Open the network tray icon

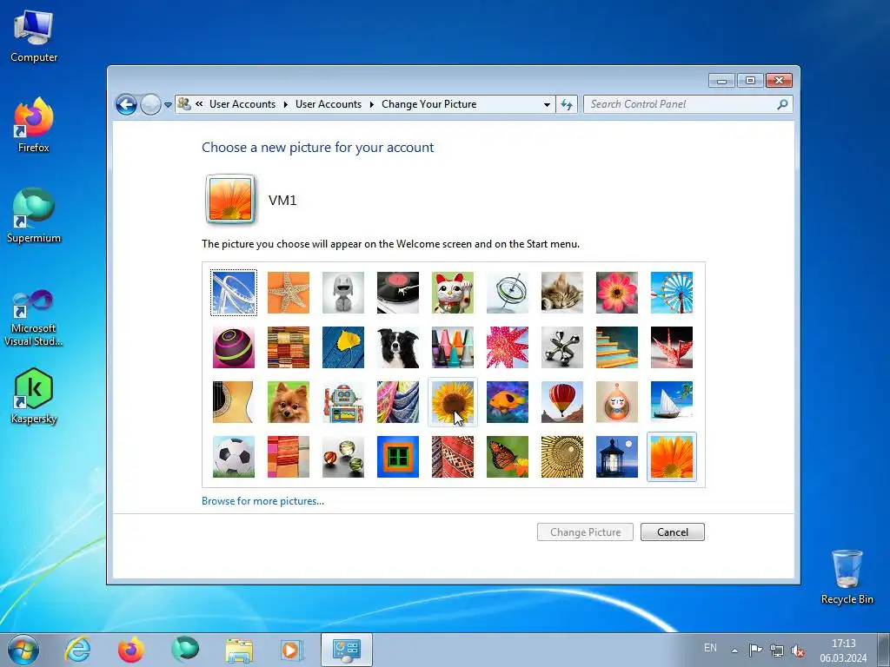tap(777, 650)
